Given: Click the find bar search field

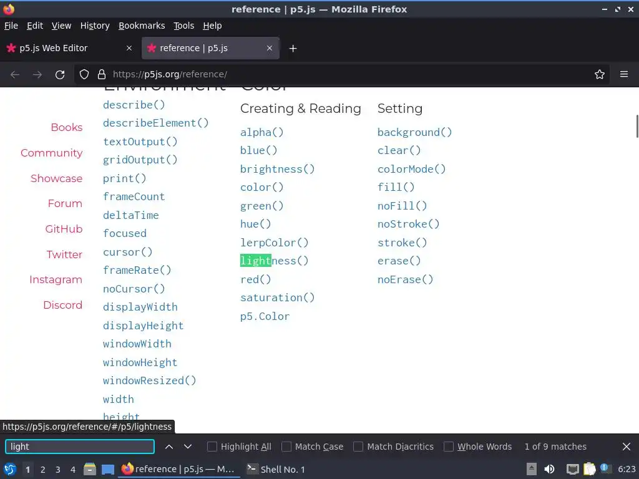Looking at the screenshot, I should coord(80,447).
